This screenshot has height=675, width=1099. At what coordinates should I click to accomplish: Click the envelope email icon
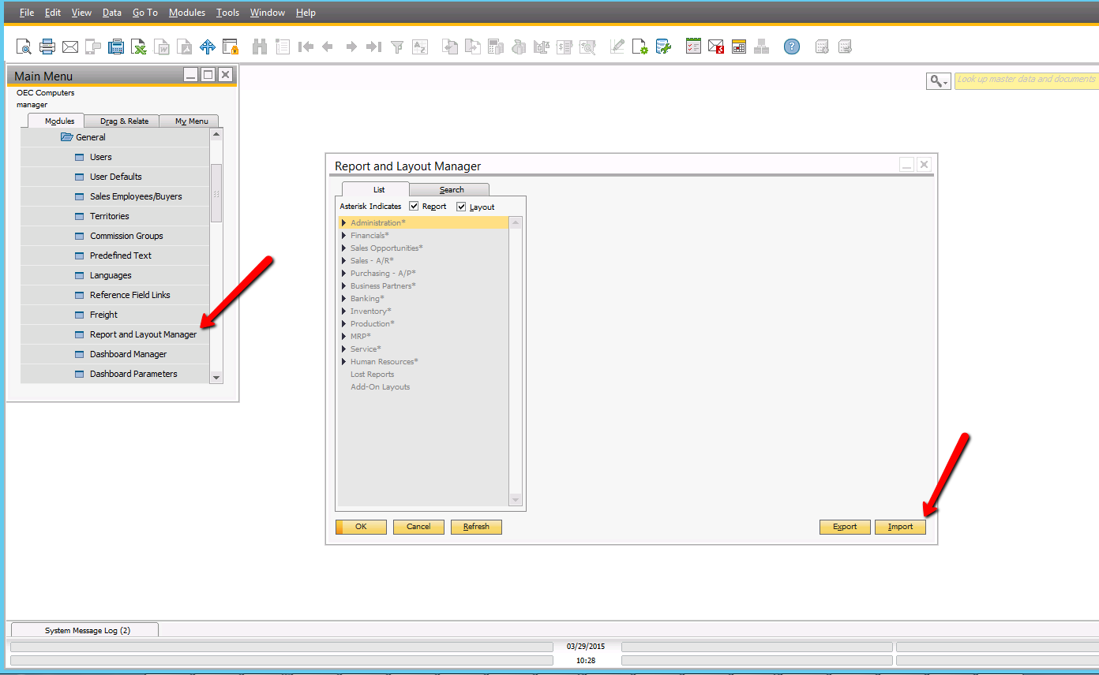coord(70,47)
